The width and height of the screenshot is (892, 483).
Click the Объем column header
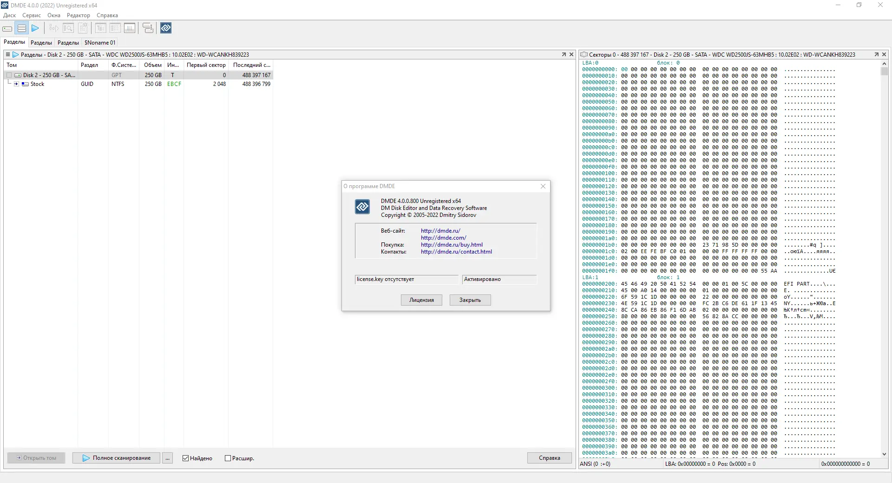(x=152, y=65)
